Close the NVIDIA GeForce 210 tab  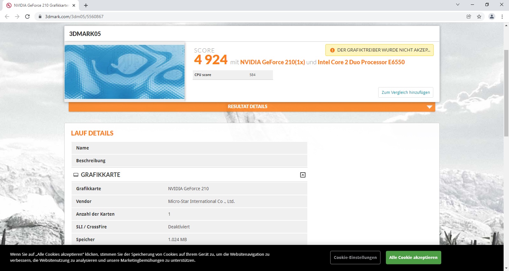pos(74,5)
